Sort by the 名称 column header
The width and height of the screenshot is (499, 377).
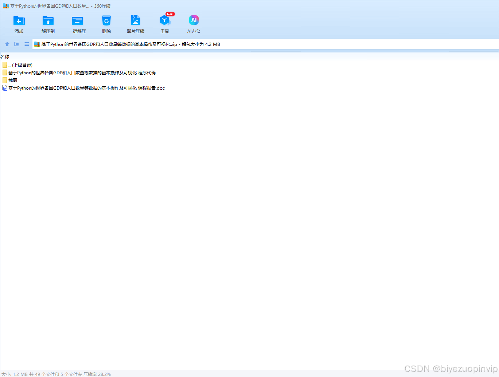(x=5, y=56)
